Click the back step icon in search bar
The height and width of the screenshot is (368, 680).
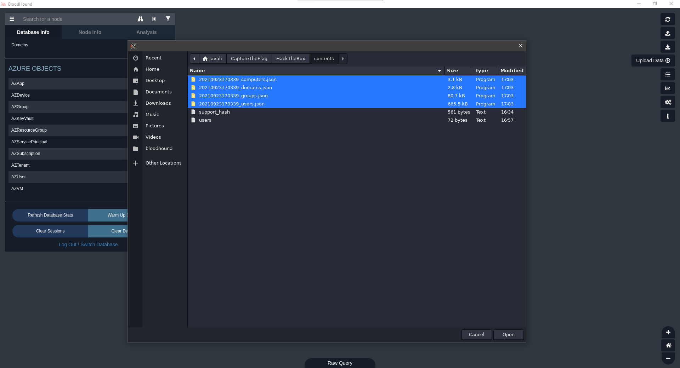tap(154, 19)
